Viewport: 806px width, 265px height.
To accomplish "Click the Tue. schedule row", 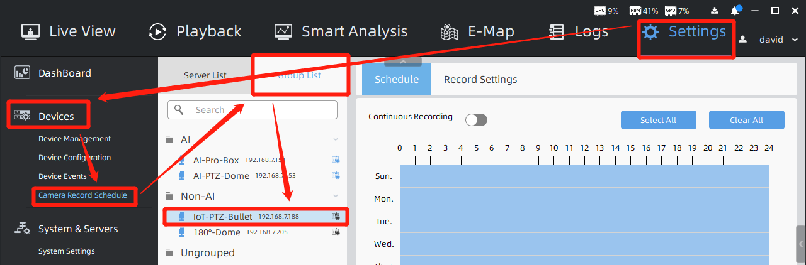I will point(584,221).
